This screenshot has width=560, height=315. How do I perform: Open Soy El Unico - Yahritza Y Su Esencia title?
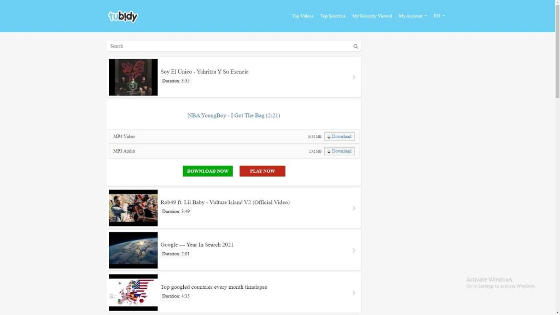(205, 72)
